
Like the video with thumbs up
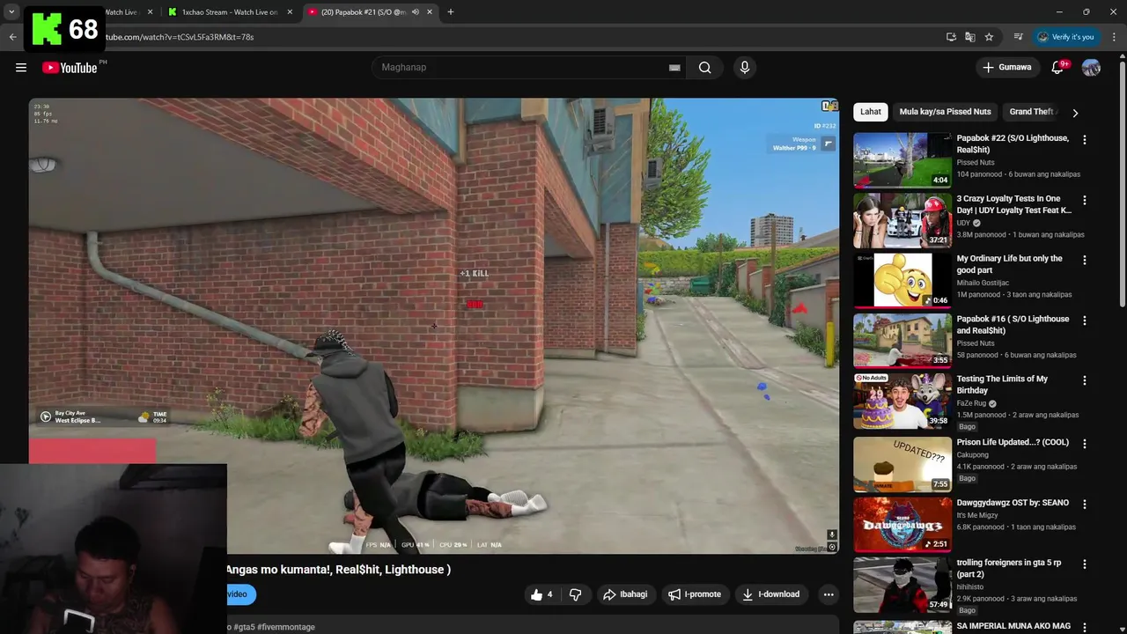(541, 594)
